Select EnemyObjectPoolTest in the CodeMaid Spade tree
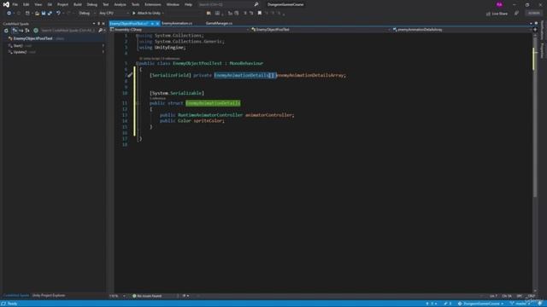 (32, 38)
